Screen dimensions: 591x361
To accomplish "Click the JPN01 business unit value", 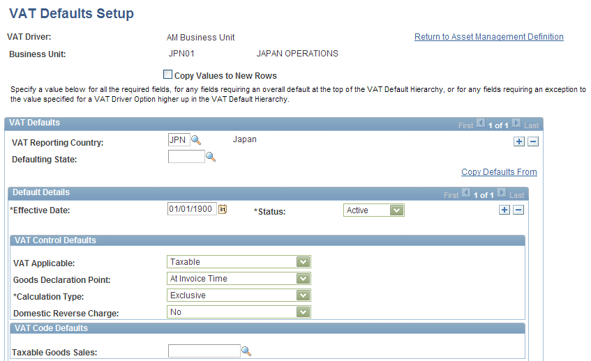I will 181,54.
